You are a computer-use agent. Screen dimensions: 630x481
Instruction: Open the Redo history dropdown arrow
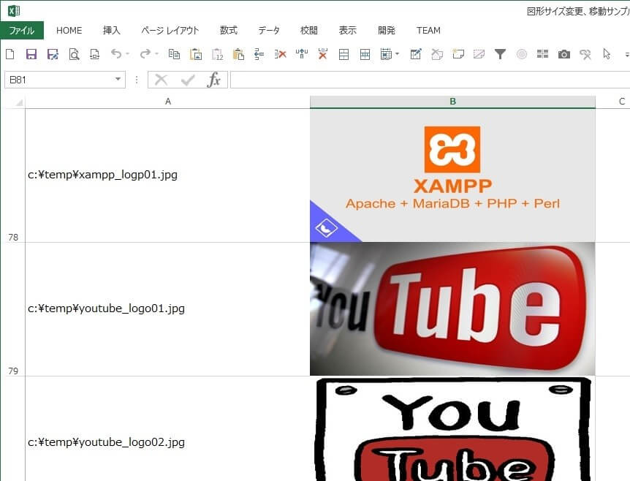point(156,54)
